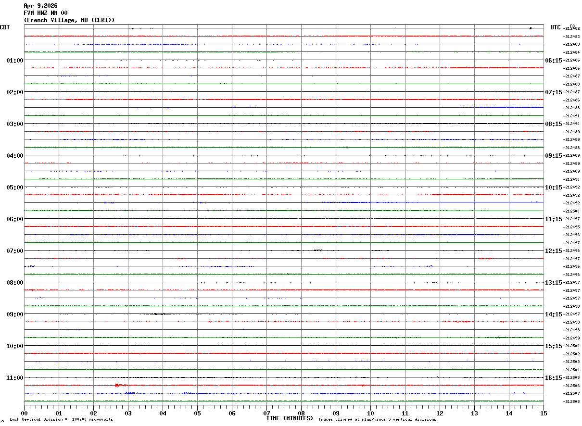
Task: Click the red seismic burst on the 11:00 trace
Action: (121, 385)
